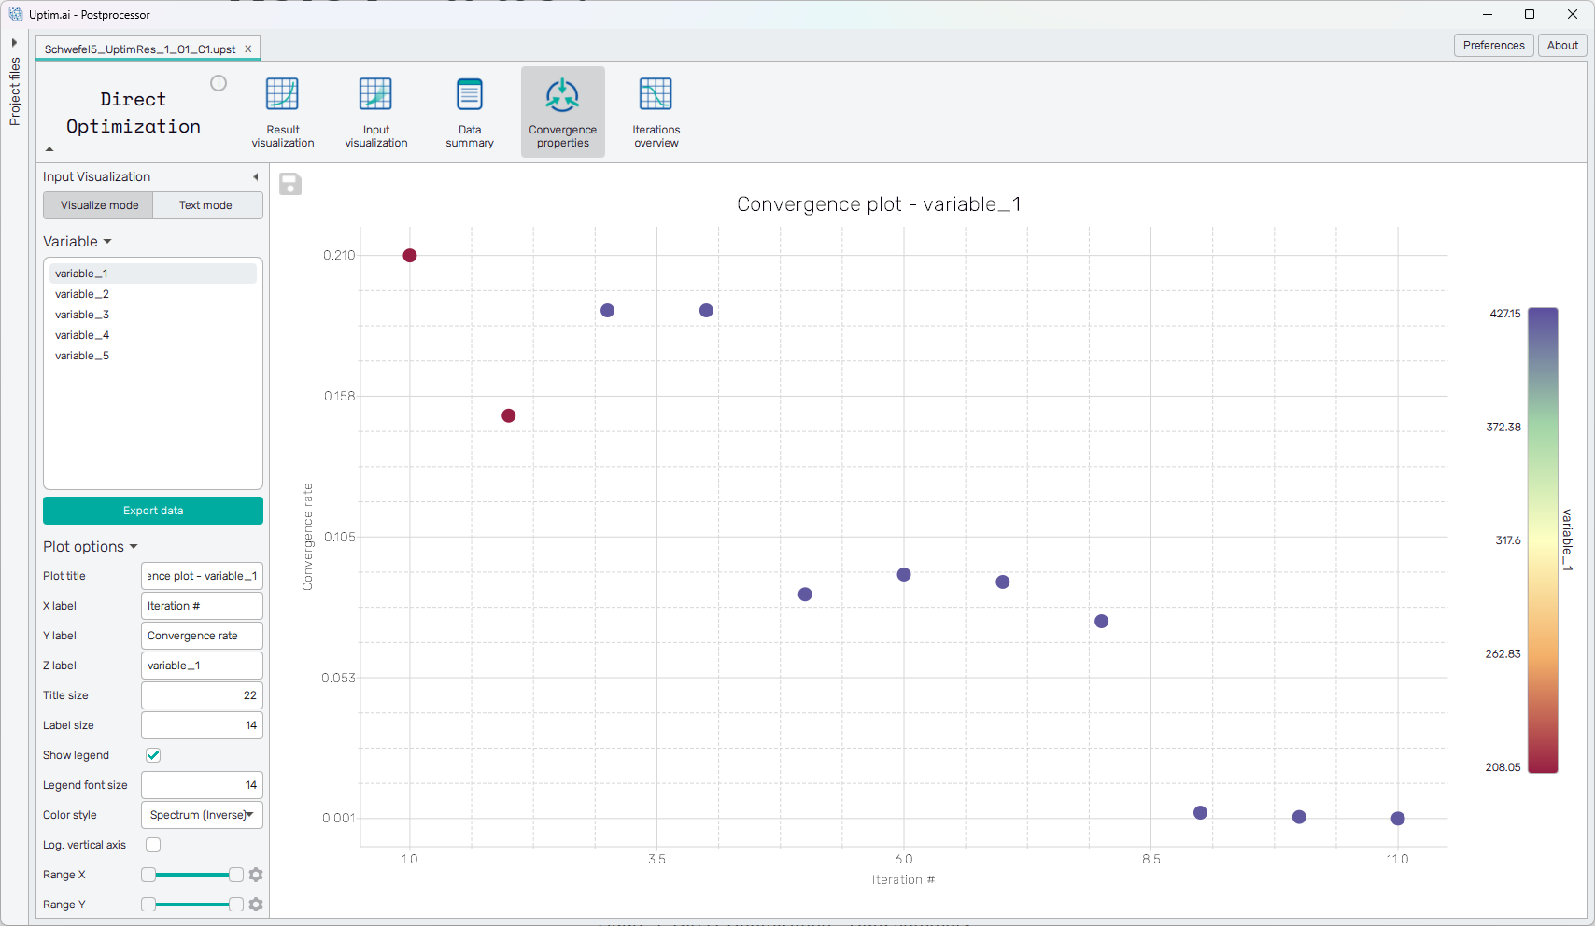This screenshot has width=1595, height=926.
Task: Open the Data summary view
Action: [469, 112]
